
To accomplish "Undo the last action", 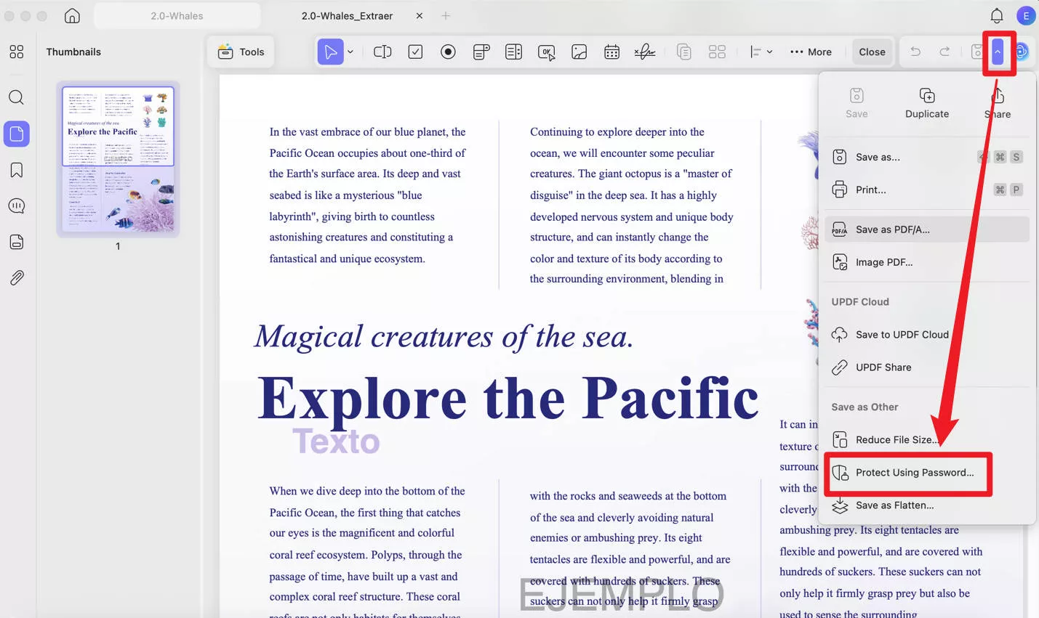I will 915,52.
